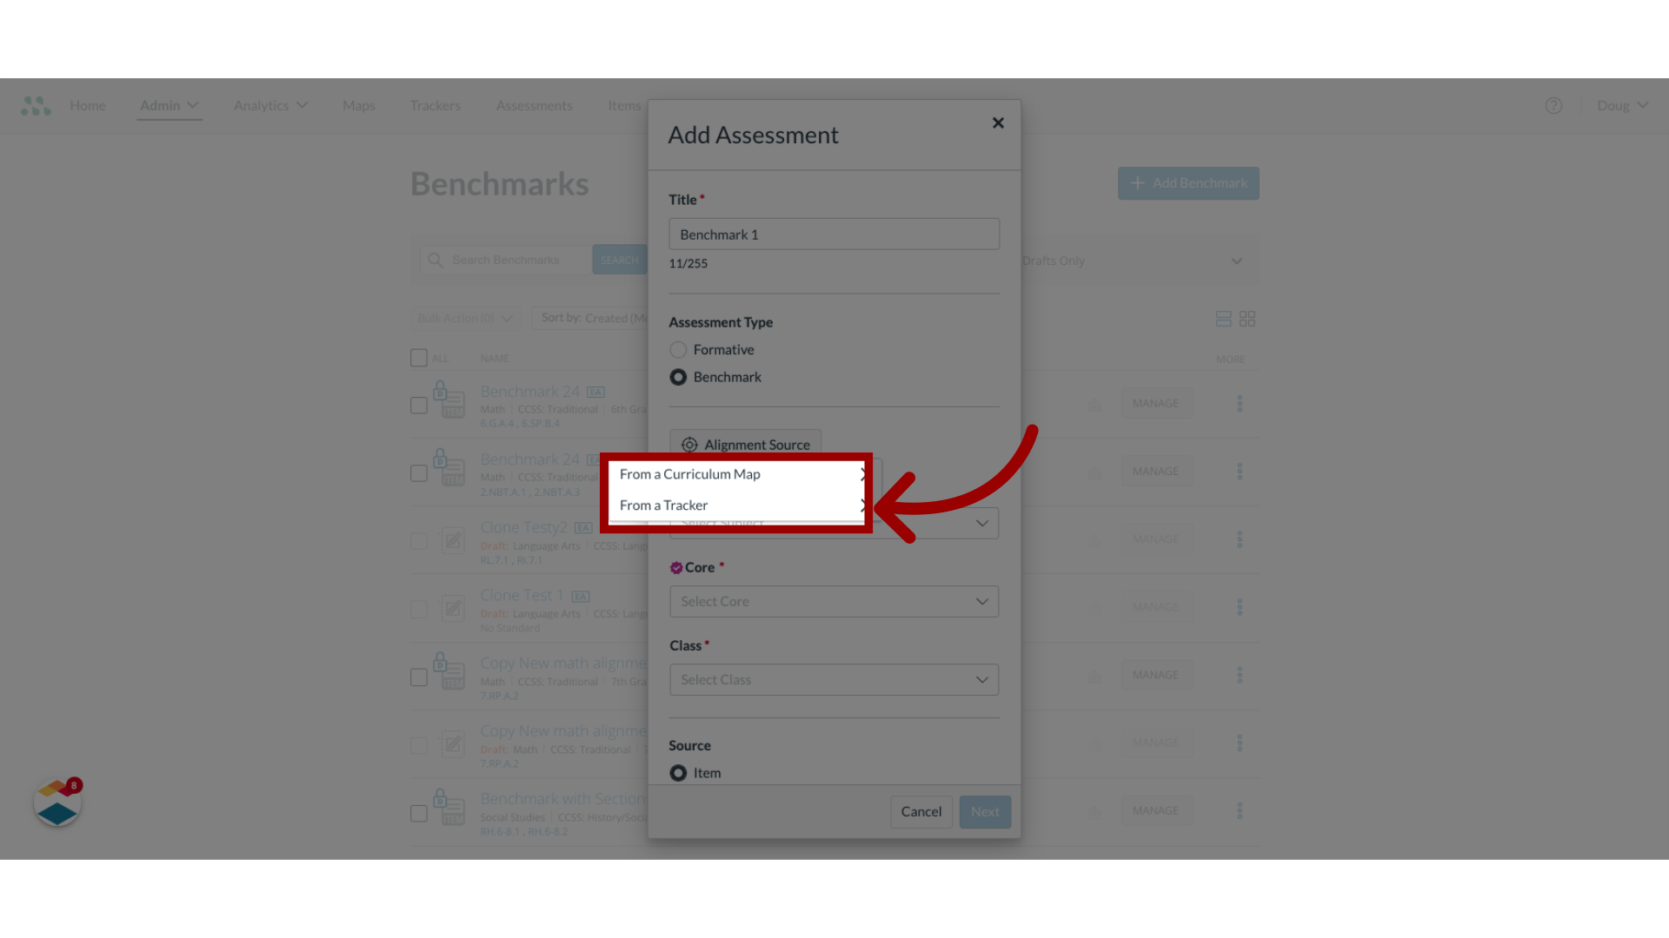Click the grid view icon in benchmarks
The width and height of the screenshot is (1669, 938).
(1247, 319)
